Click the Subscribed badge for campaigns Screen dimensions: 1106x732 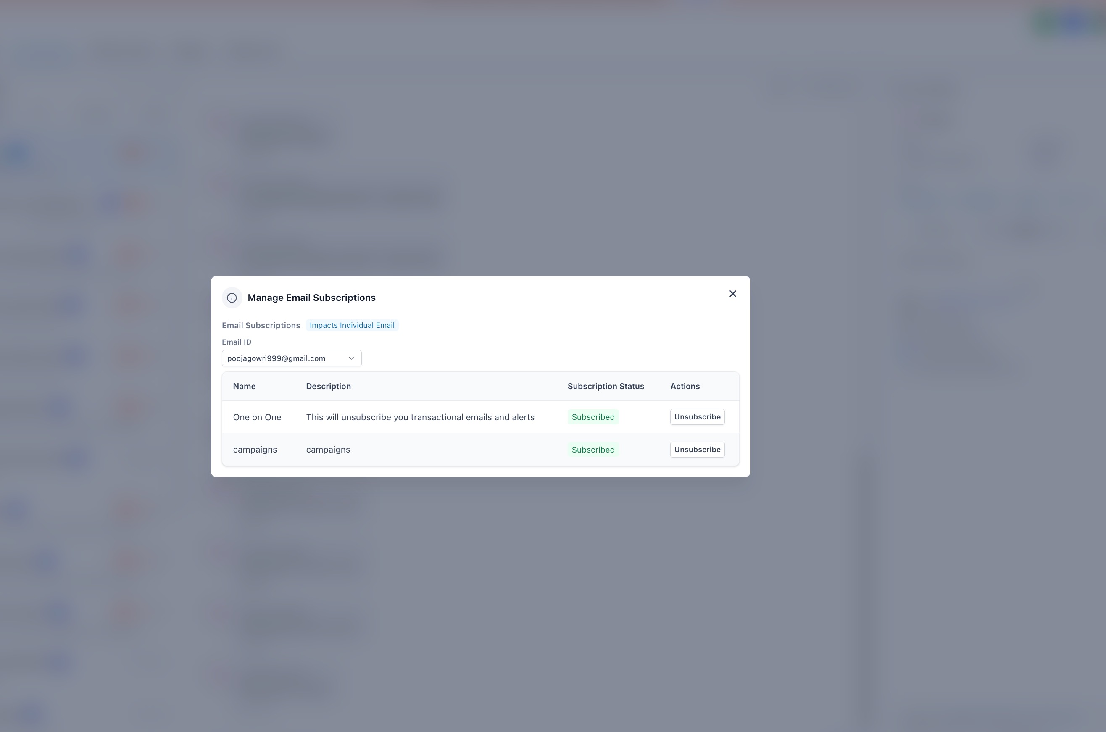(592, 450)
